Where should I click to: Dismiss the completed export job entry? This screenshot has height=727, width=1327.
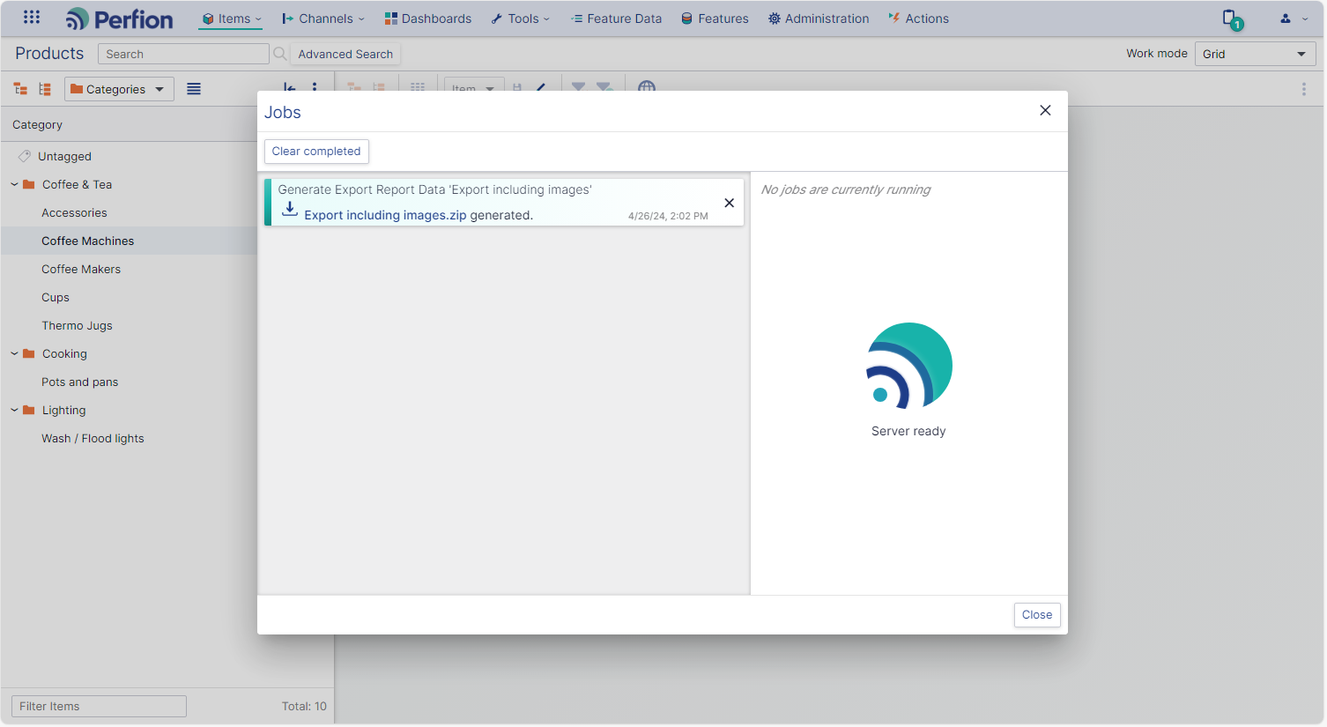(729, 203)
